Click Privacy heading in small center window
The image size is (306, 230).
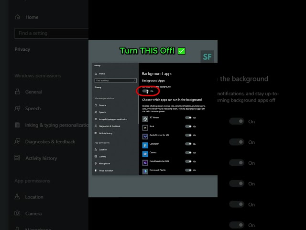(98, 87)
